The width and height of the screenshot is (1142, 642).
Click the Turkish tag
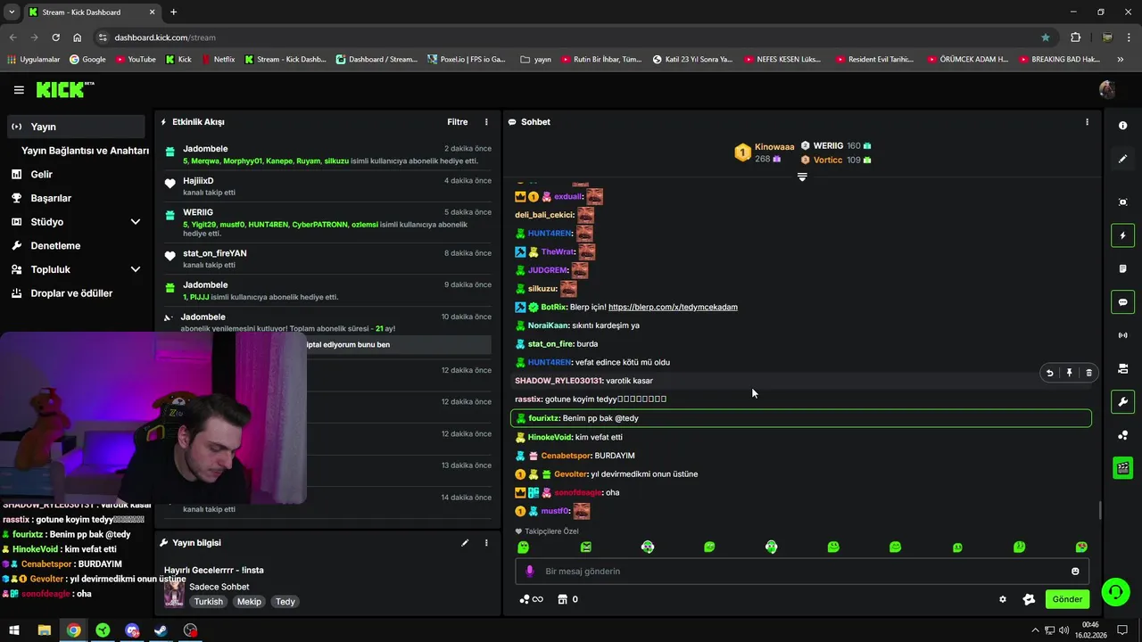tap(209, 602)
